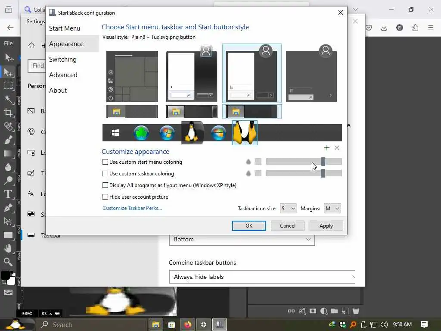Click the trash icon in layers panel footer
Image resolution: width=441 pixels, height=331 pixels.
(x=356, y=311)
